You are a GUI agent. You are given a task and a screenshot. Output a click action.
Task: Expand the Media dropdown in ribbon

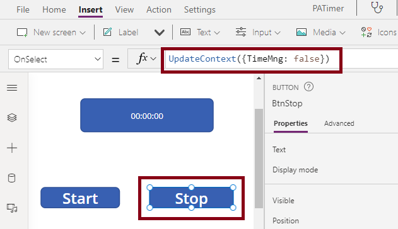(321, 32)
